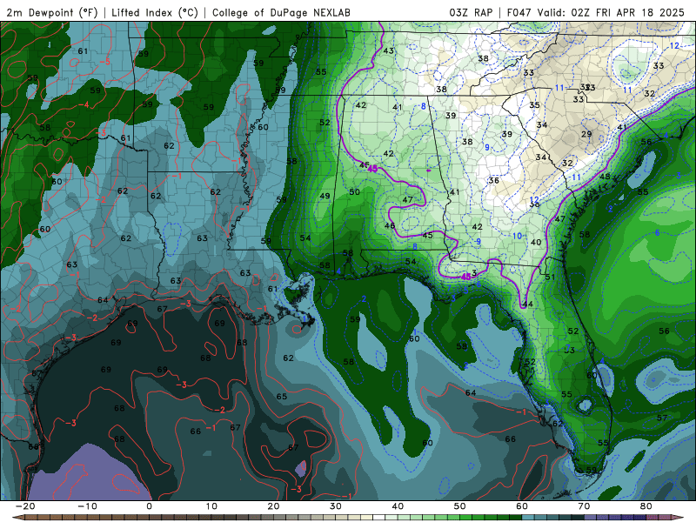696x522 pixels.
Task: Click the -10 label on the color scale
Action: [x=87, y=506]
